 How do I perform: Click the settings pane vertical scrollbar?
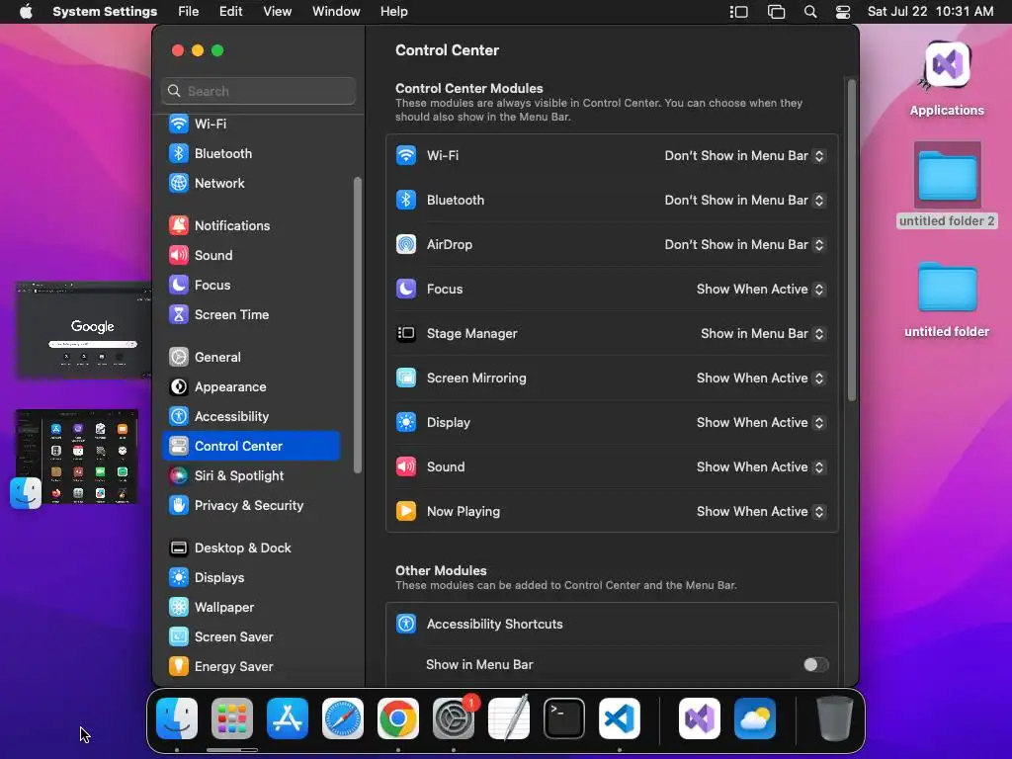[852, 240]
